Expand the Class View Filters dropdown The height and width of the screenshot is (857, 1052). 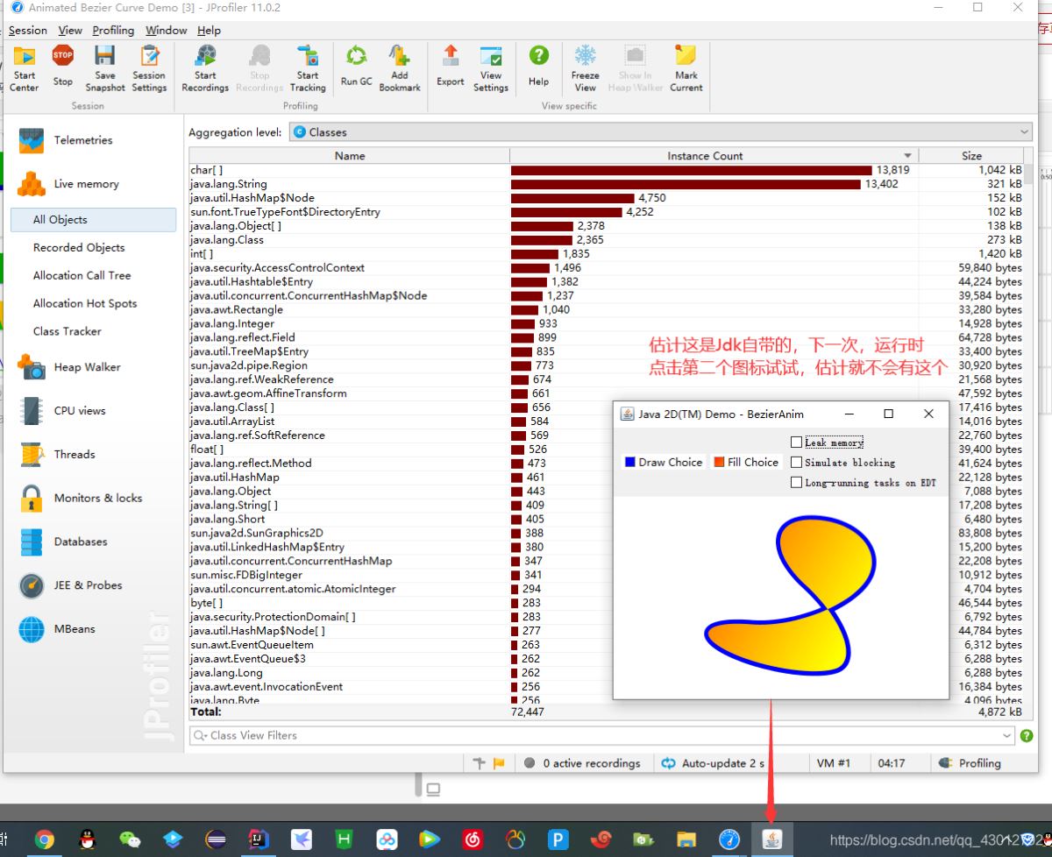(1007, 736)
